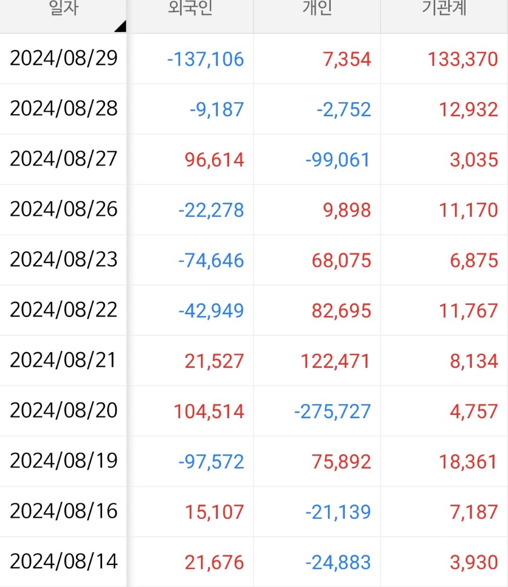Select the 2024/08/20 date cell
This screenshot has height=587, width=508.
tap(64, 410)
